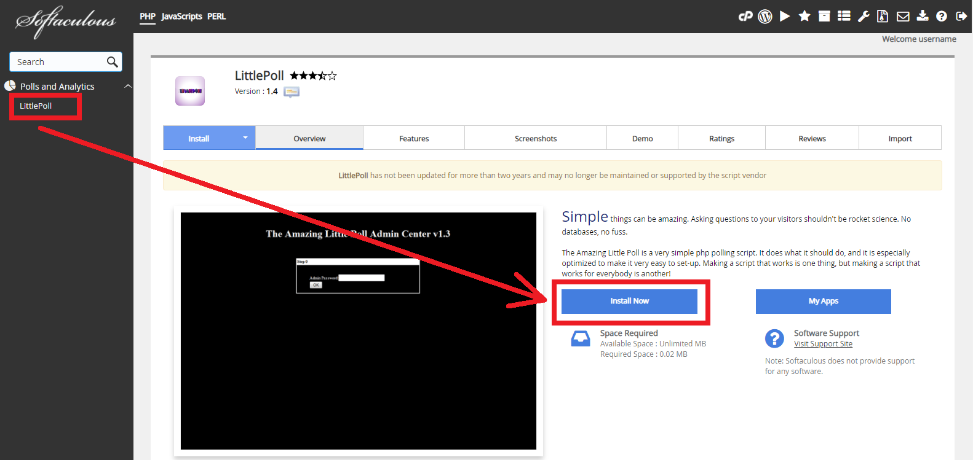
Task: Select the JavaScripts menu
Action: tap(181, 17)
